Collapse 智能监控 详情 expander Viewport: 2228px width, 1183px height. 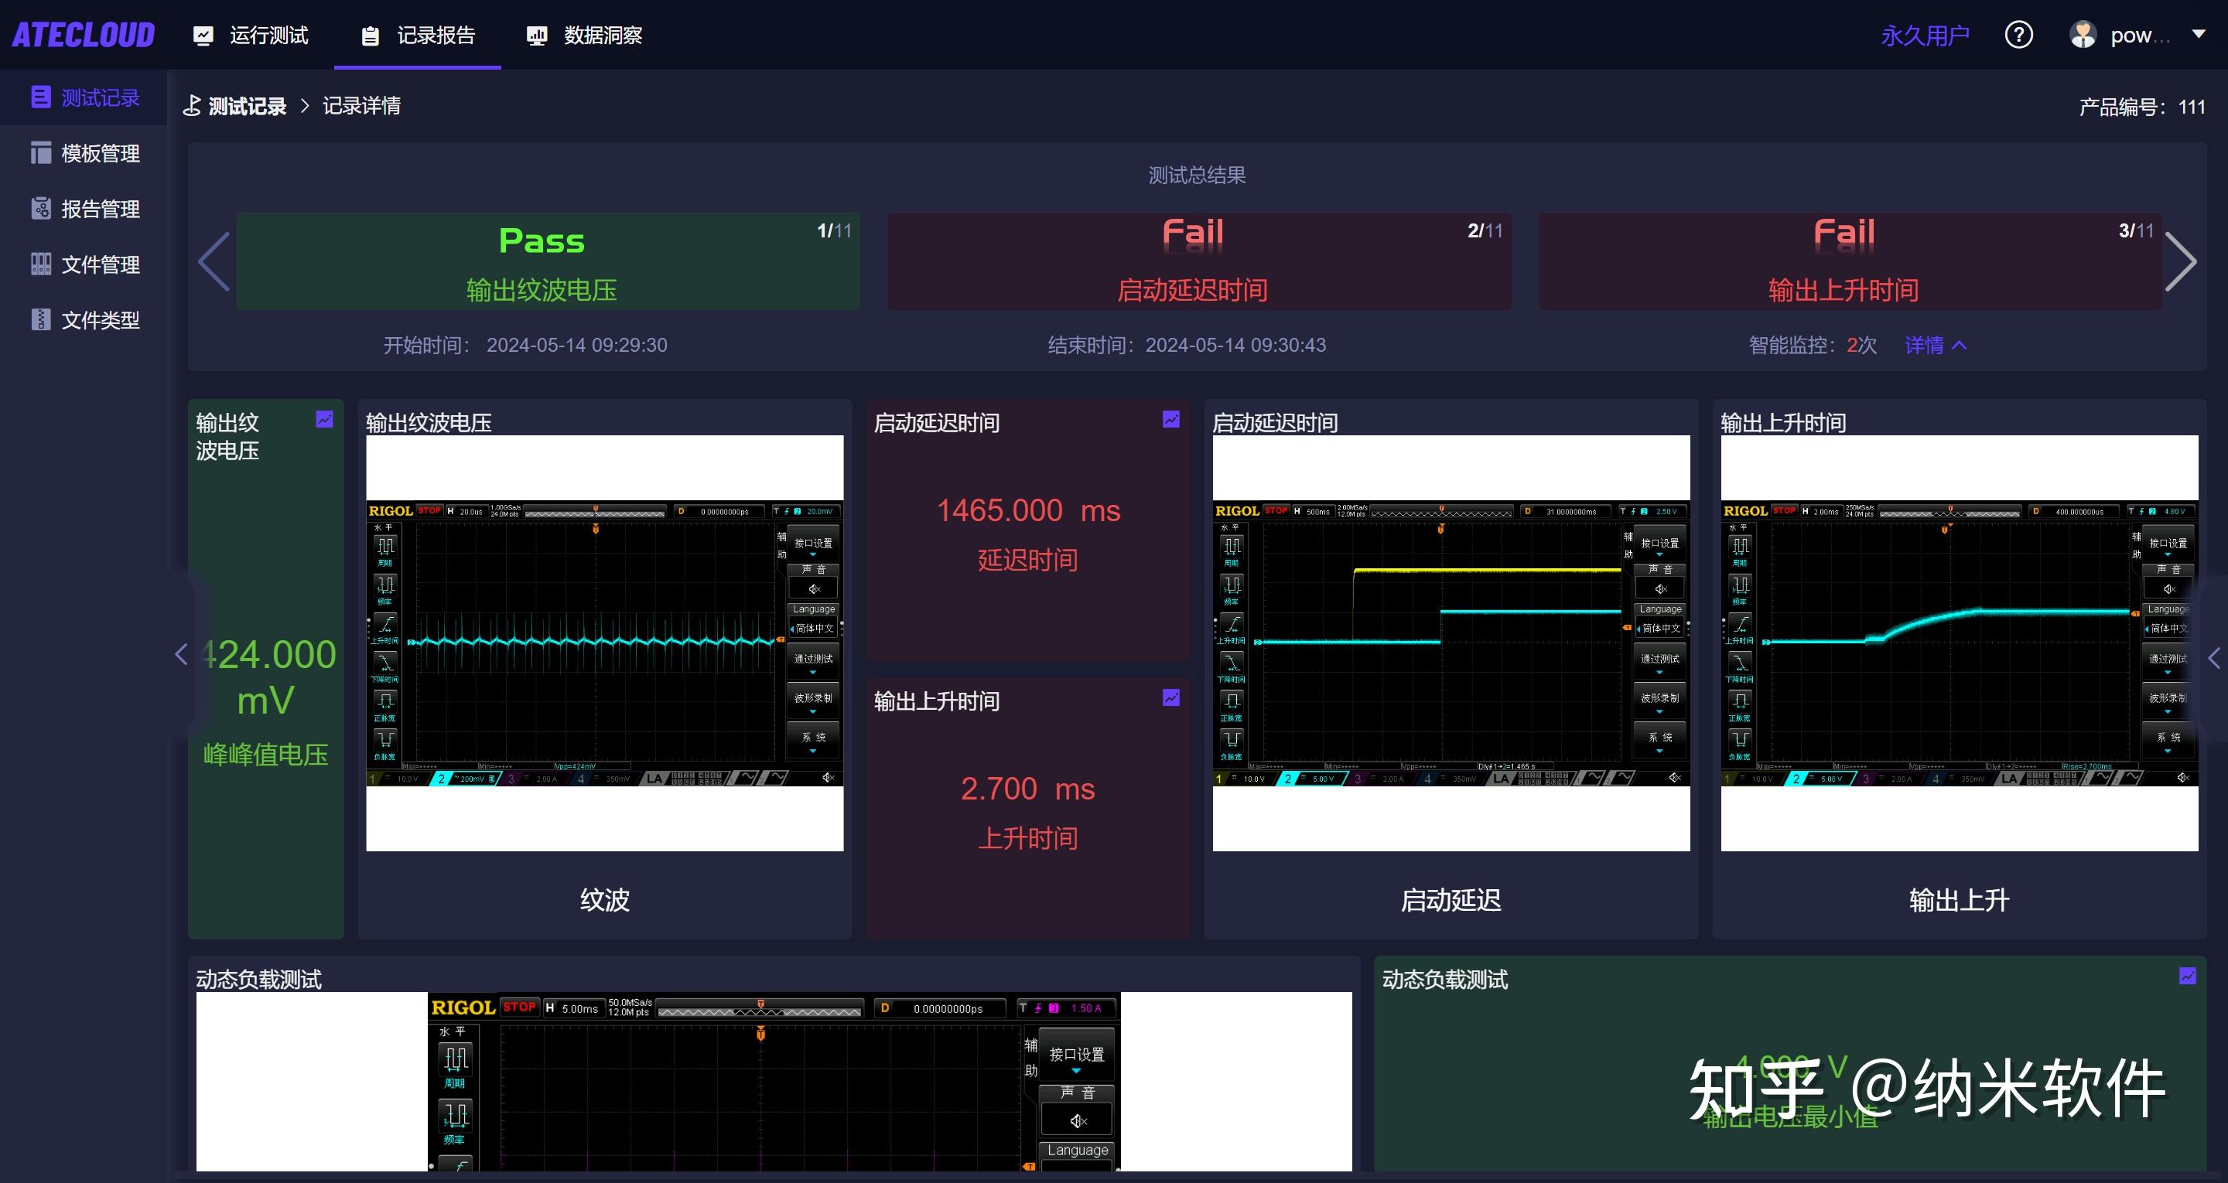[x=1936, y=345]
